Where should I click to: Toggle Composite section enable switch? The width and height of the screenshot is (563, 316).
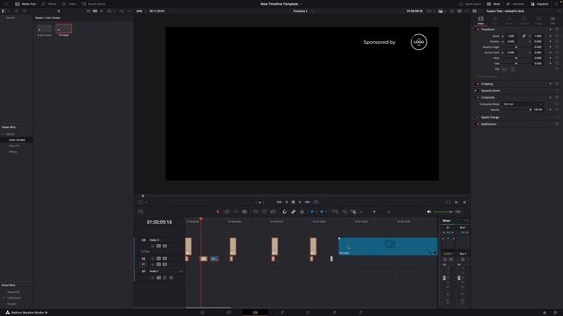click(x=477, y=97)
